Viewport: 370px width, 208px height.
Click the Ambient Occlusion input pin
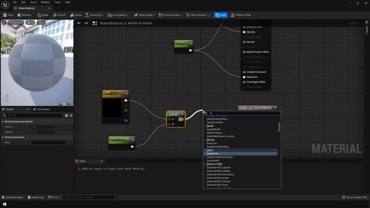pos(244,72)
